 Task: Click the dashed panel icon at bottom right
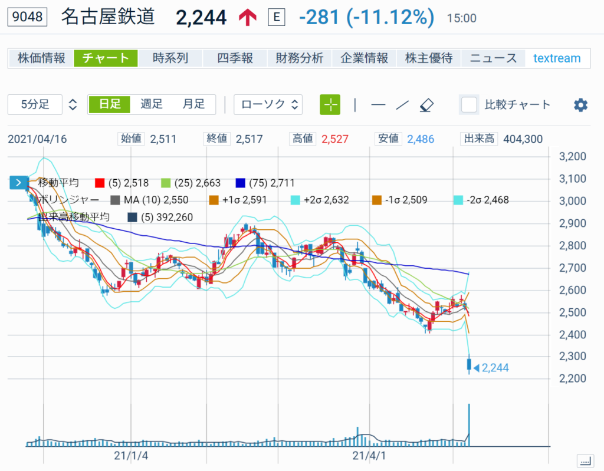point(585,461)
